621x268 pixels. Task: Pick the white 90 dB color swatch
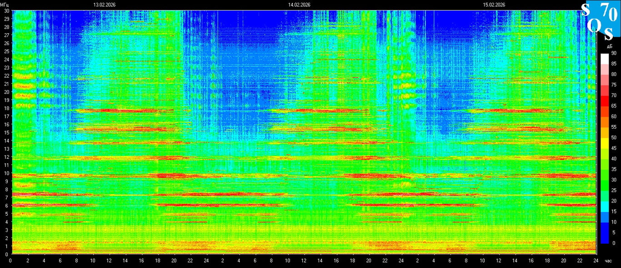click(x=604, y=58)
